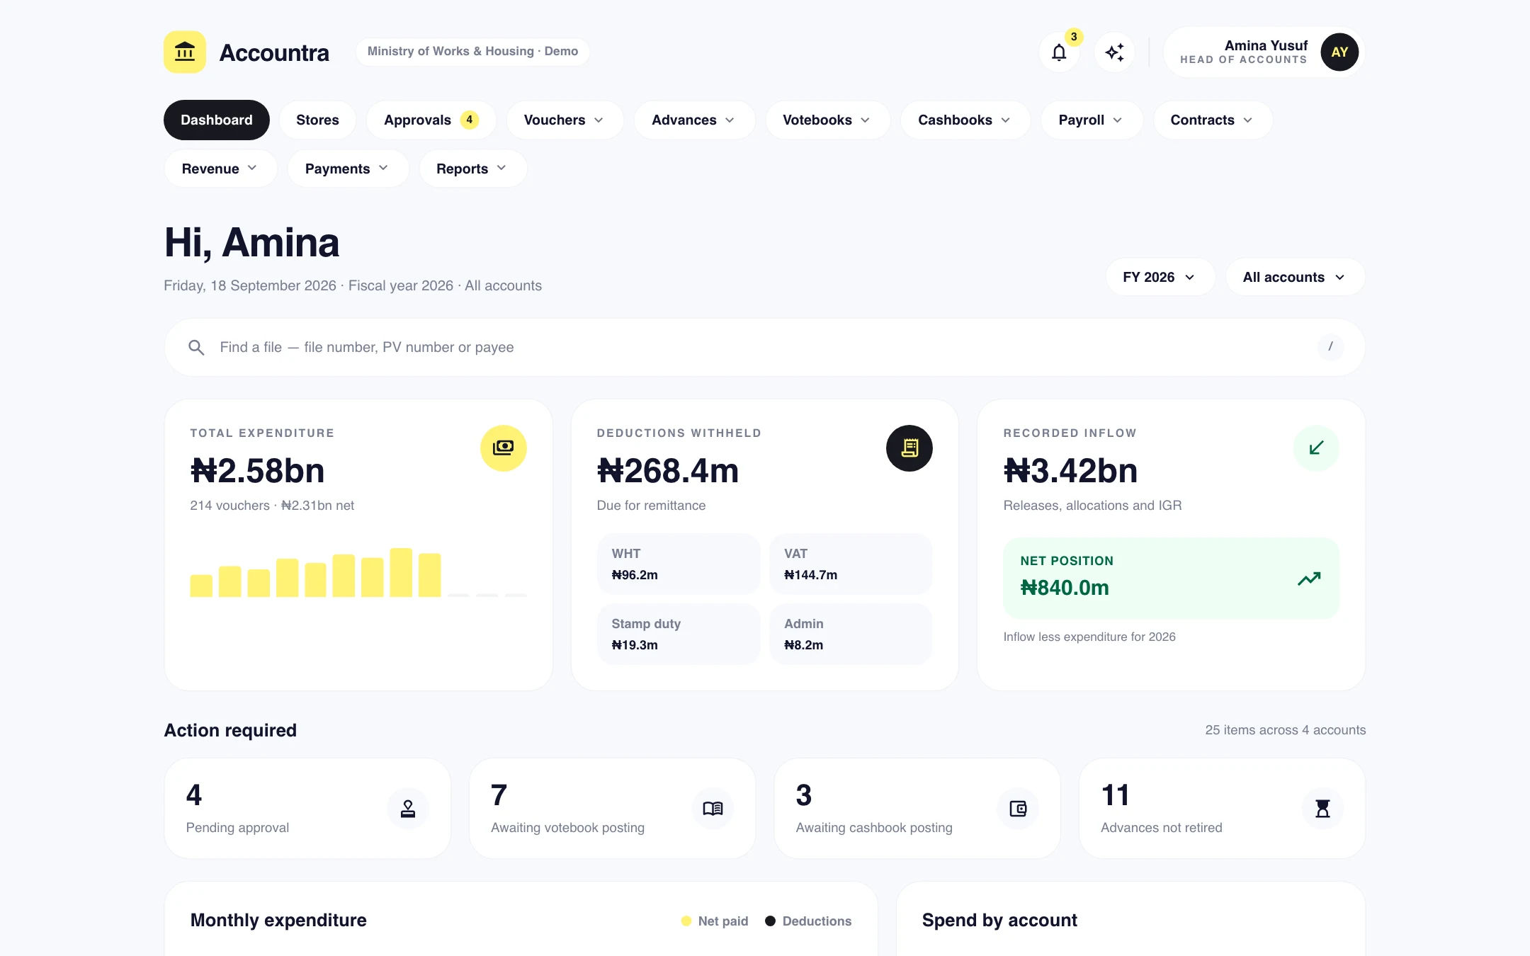Open the Approvals tab
Screen dimensions: 1530x956
(x=431, y=120)
